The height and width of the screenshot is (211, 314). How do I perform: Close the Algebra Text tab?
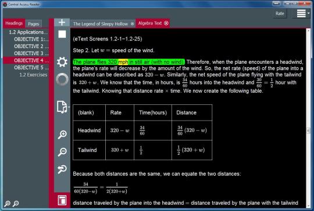166,23
